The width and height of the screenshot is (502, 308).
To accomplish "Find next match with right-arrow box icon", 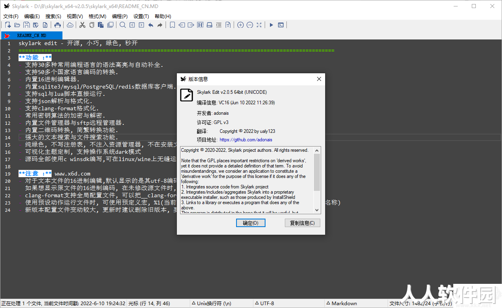I will [x=141, y=25].
